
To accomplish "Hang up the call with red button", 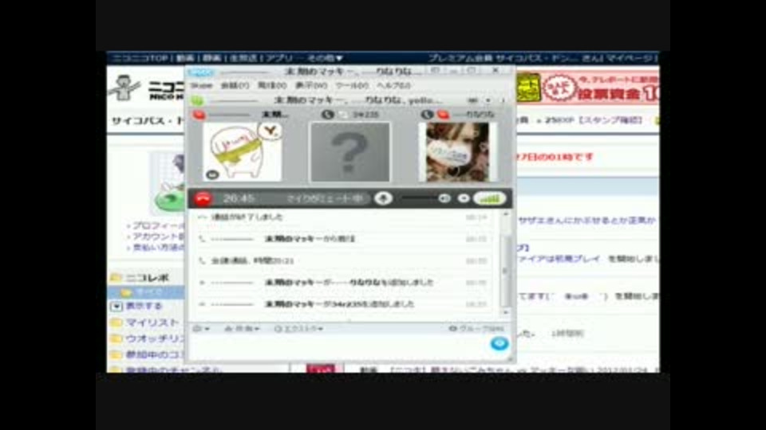I will tap(203, 198).
